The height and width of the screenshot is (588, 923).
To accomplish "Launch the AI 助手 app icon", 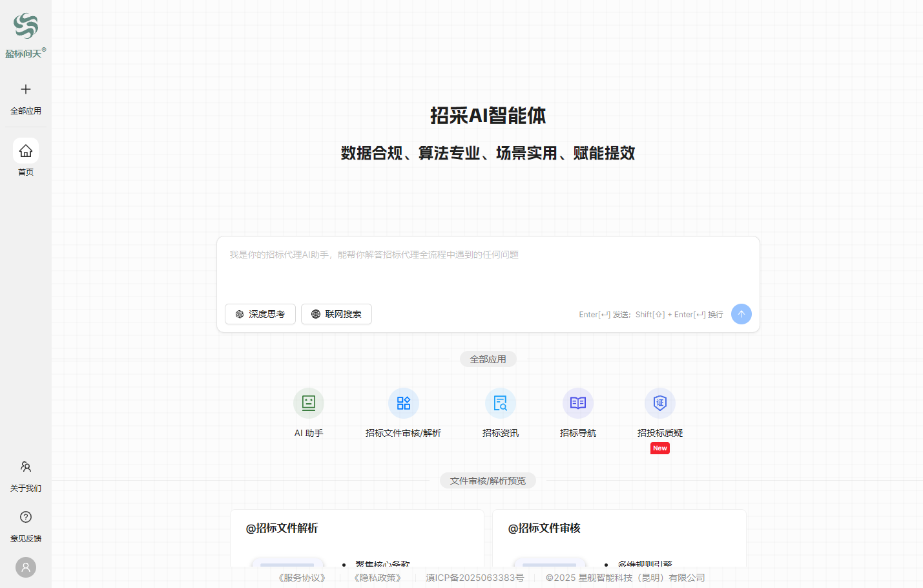I will coord(309,403).
